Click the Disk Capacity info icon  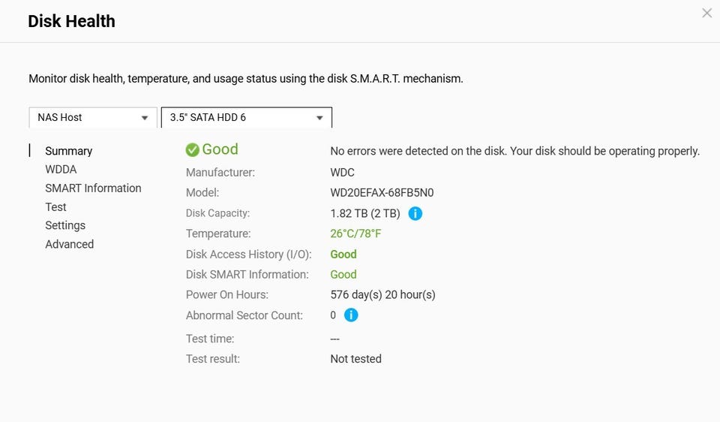point(415,213)
